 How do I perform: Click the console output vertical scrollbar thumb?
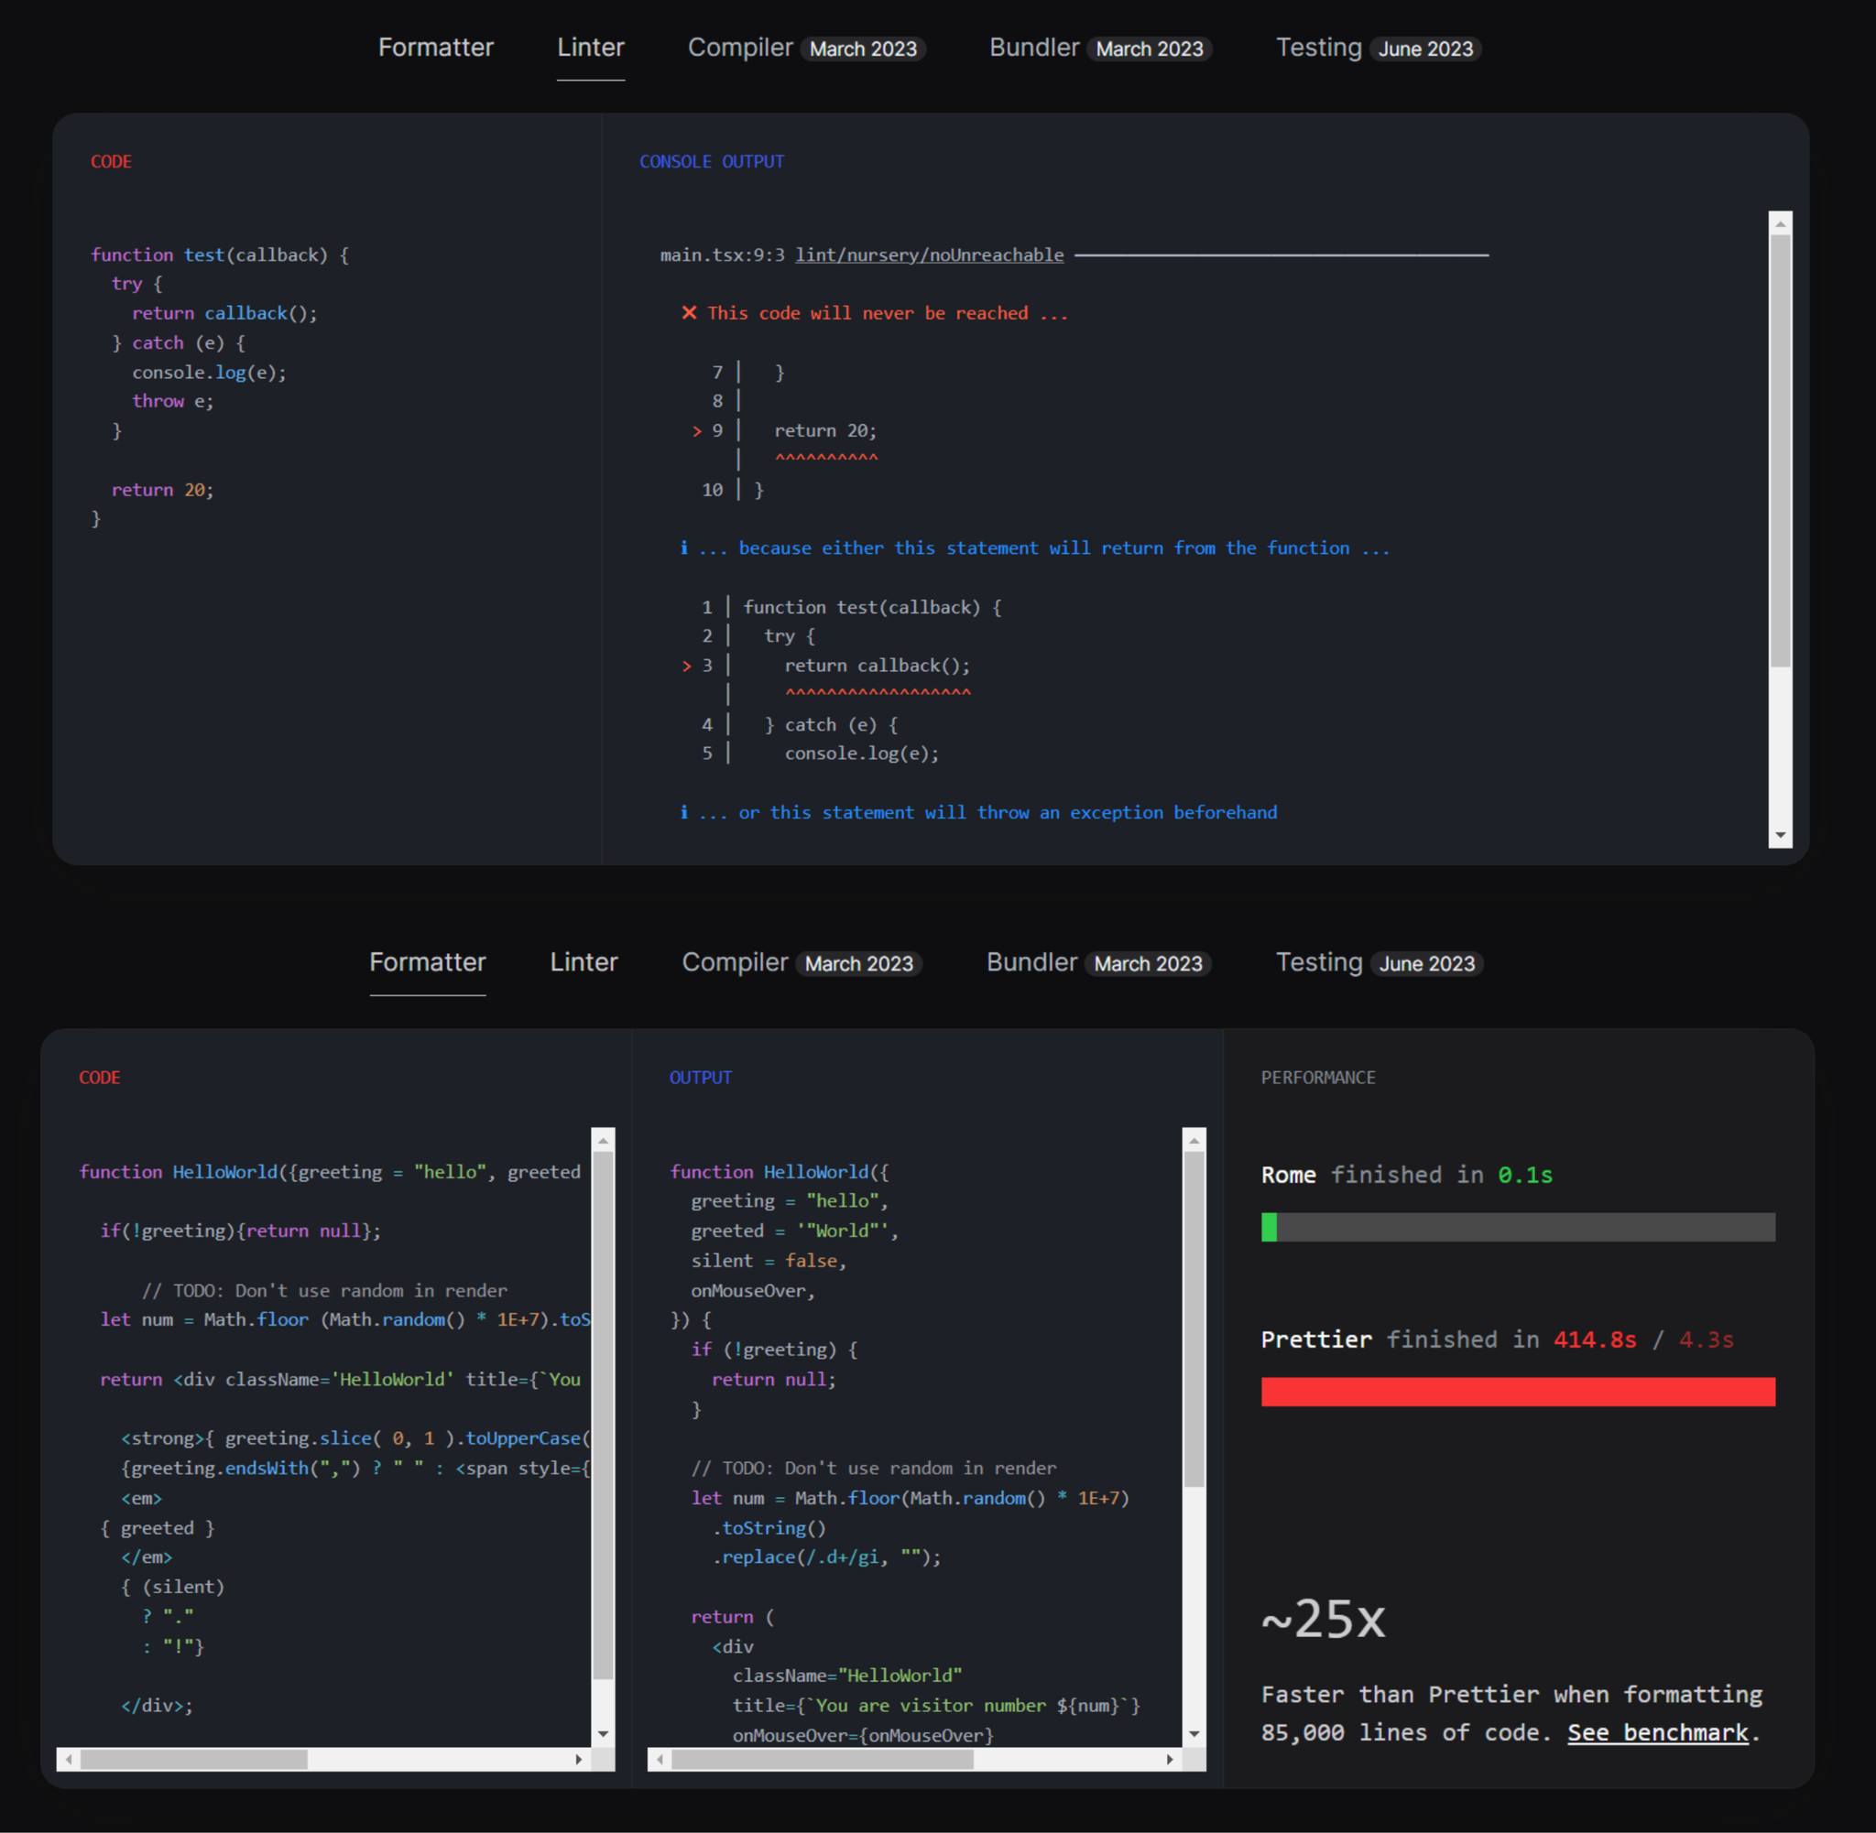pos(1781,450)
